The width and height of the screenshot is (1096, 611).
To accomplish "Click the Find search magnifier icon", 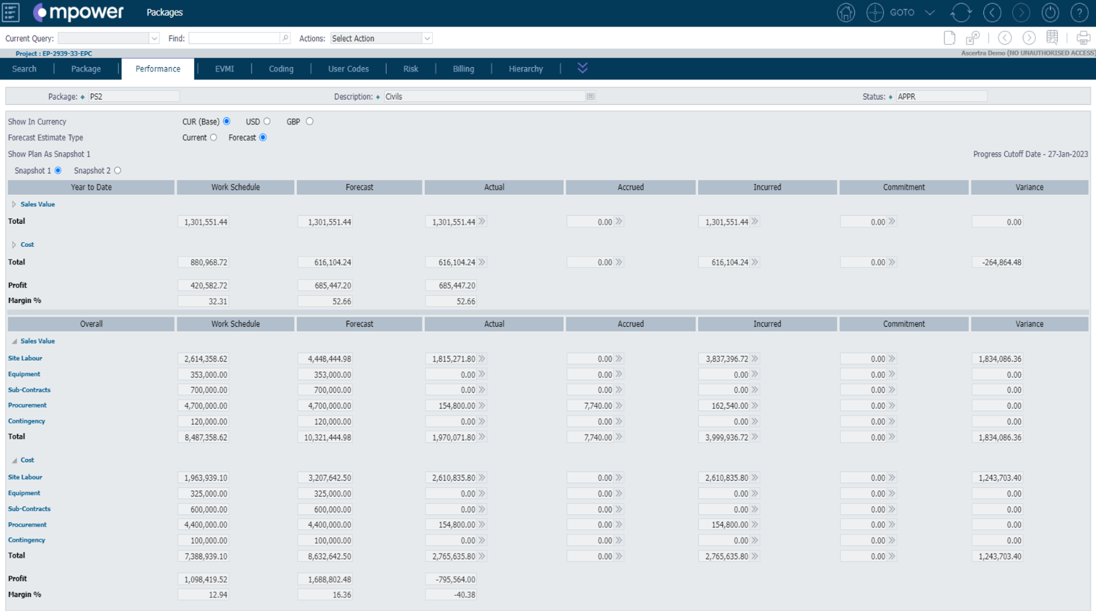I will click(x=285, y=38).
